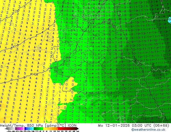Click the bright red legend segment above 24
Viewport: 171px width, 132px height.
(x=59, y=128)
